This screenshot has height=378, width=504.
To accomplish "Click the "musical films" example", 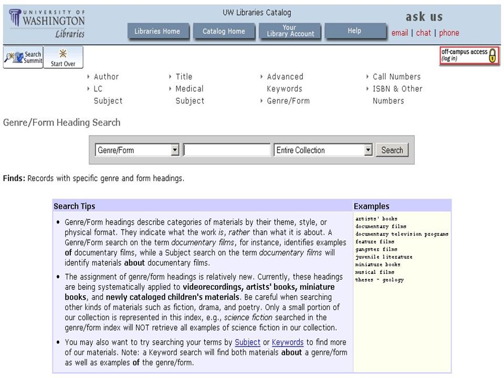I will point(375,272).
